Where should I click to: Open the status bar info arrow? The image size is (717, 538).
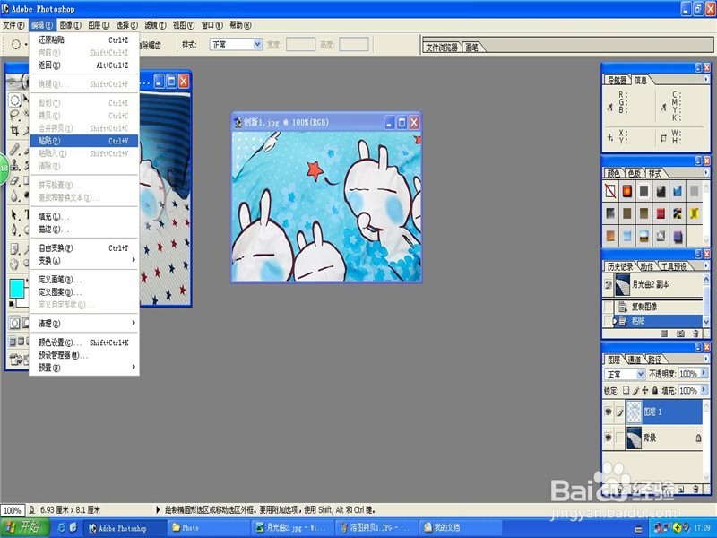click(159, 509)
